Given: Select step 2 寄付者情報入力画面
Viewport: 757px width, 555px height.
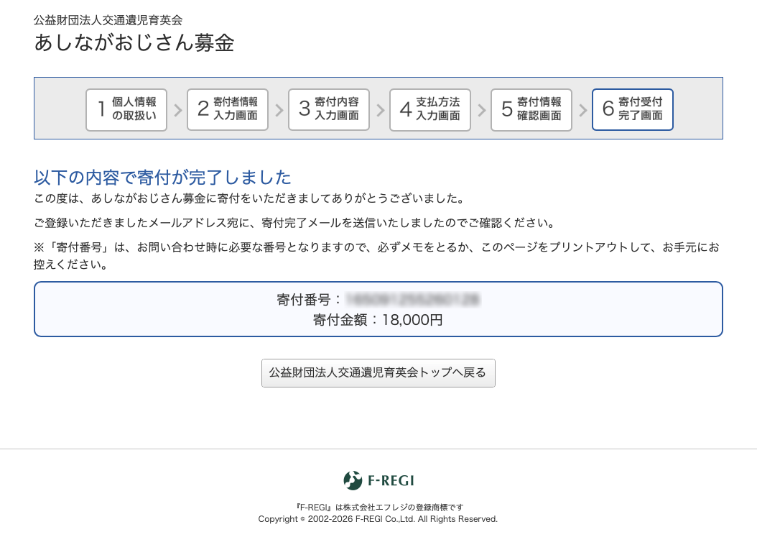Looking at the screenshot, I should click(x=228, y=110).
